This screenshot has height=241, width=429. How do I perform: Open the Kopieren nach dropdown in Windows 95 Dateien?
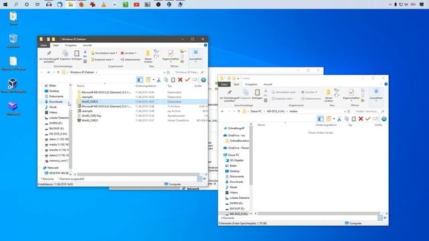pyautogui.click(x=102, y=60)
